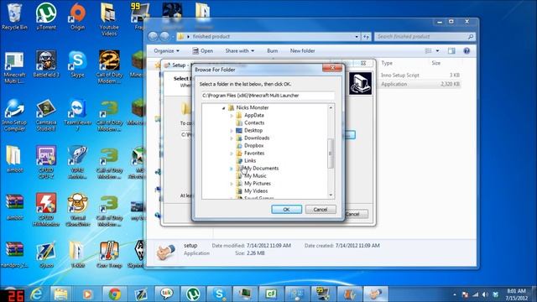Viewport: 537px width, 302px height.
Task: Open the Organize dropdown menu
Action: [x=166, y=50]
